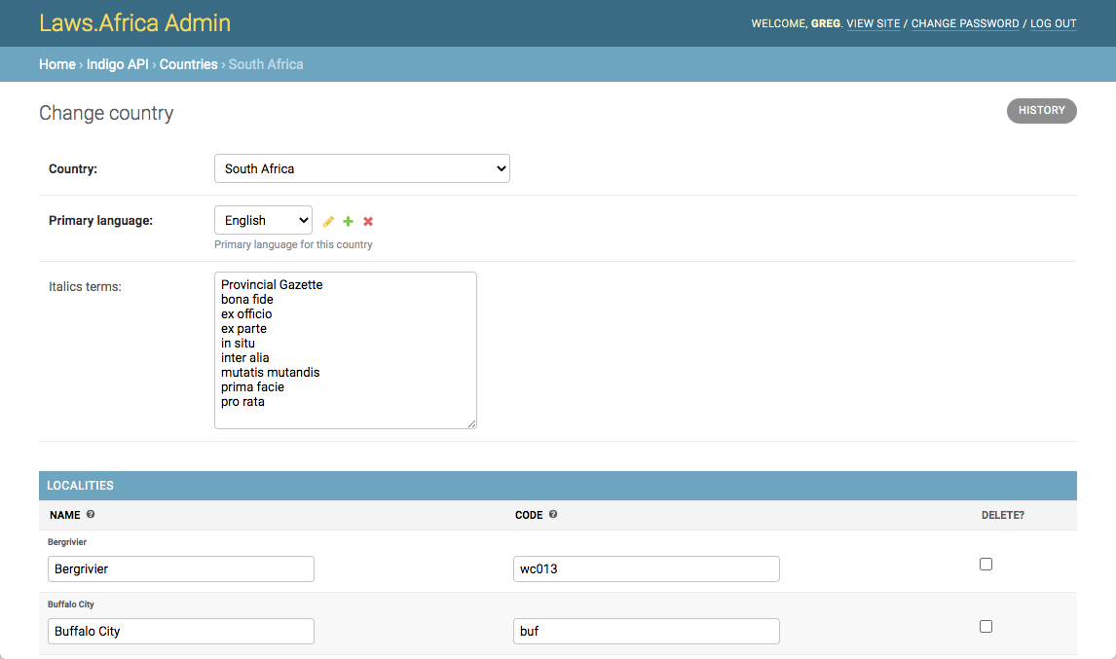The image size is (1116, 659).
Task: Click help icon next to CODE column
Action: (x=553, y=514)
